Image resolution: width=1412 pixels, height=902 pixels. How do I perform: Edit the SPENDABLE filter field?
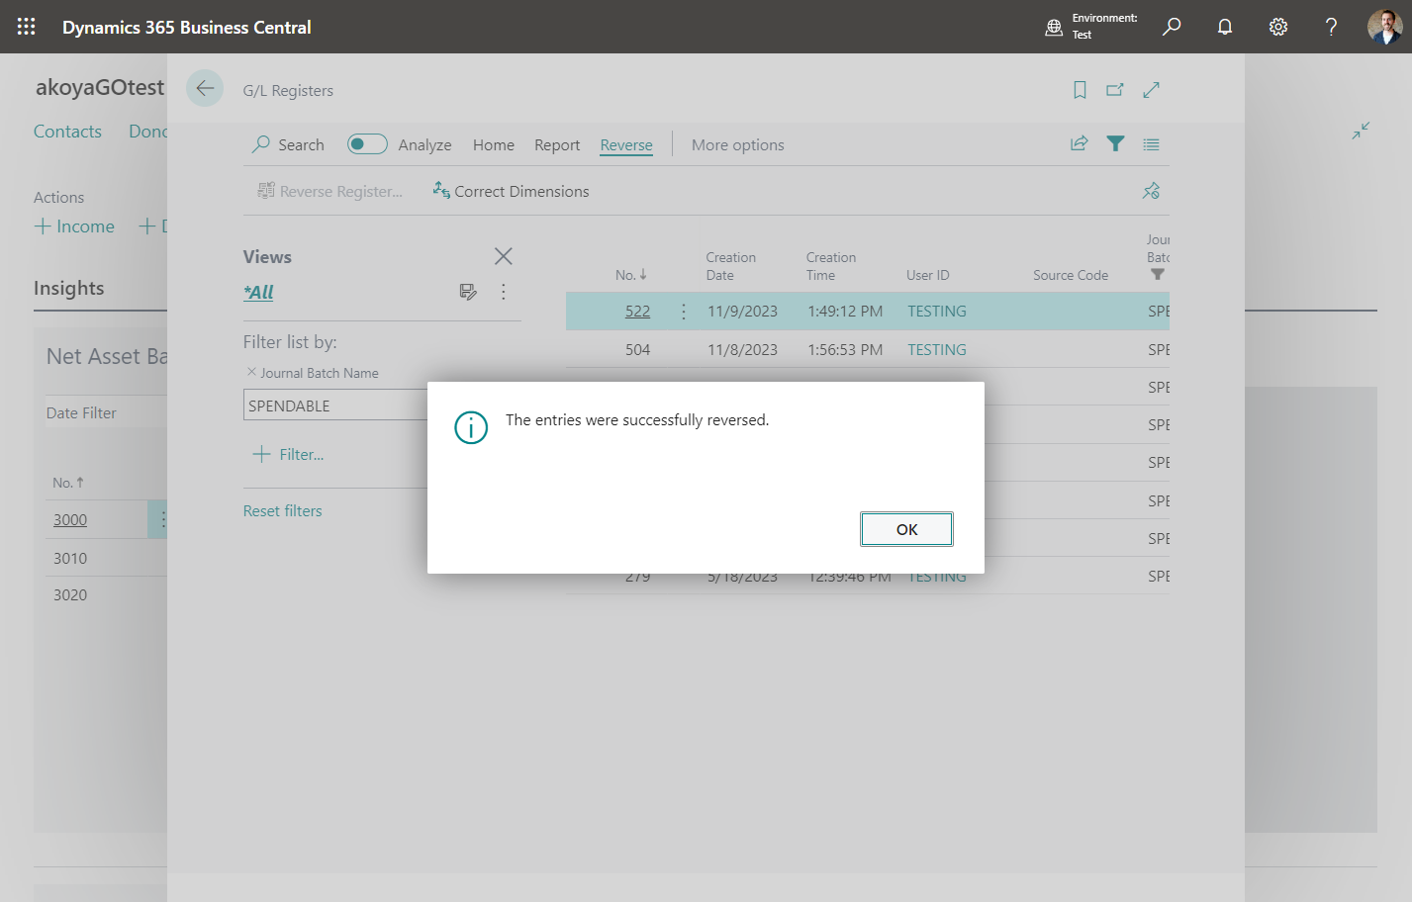pyautogui.click(x=335, y=406)
